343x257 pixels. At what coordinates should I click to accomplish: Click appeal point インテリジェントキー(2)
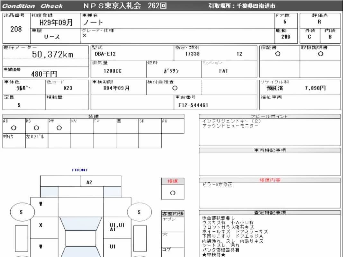click(x=231, y=121)
